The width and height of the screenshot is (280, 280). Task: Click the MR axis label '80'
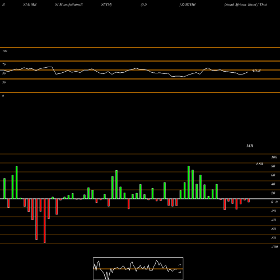coord(273,166)
